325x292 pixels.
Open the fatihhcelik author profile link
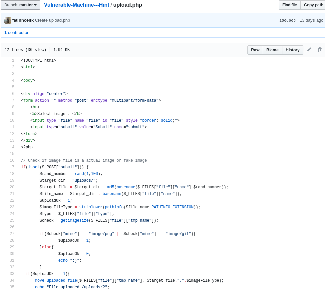point(23,20)
